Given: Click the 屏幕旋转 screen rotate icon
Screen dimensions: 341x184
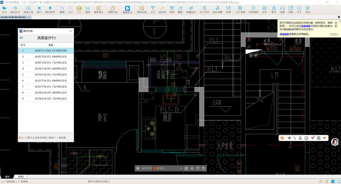Looking at the screenshot, I should [253, 10].
